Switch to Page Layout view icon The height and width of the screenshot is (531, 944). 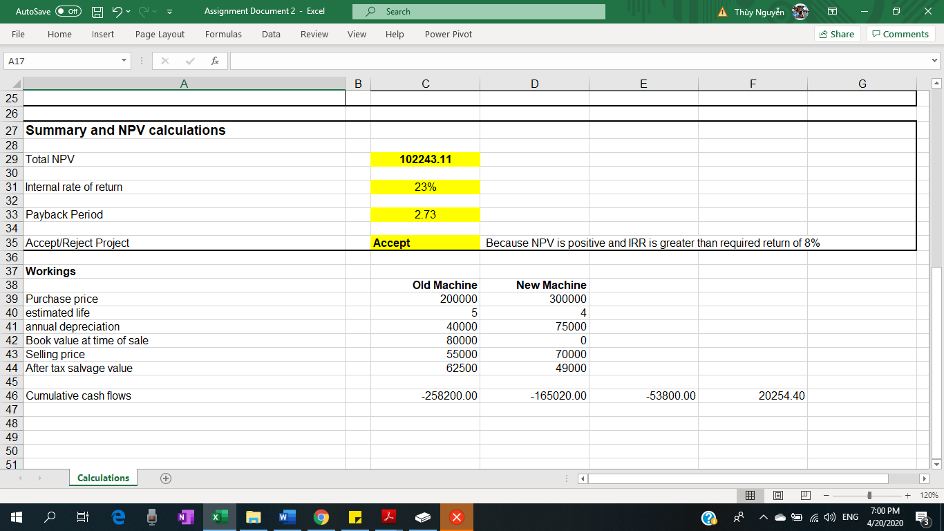coord(777,495)
